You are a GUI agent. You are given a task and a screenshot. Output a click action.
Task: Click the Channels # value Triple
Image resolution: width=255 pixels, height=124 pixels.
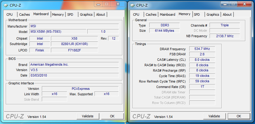pyautogui.click(x=225, y=25)
